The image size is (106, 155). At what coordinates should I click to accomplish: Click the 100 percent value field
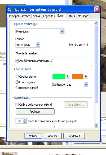[x=19, y=121]
